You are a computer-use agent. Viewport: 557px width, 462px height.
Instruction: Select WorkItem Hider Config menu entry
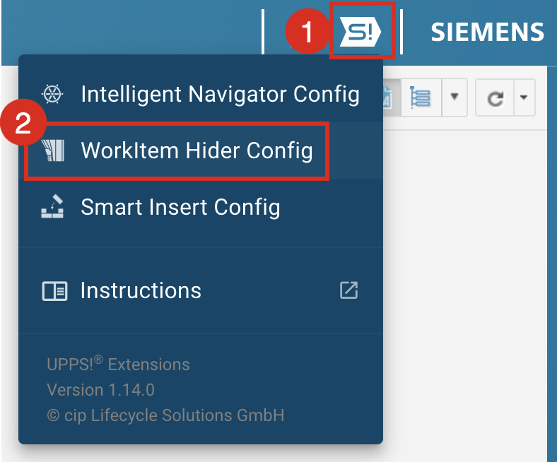(197, 150)
